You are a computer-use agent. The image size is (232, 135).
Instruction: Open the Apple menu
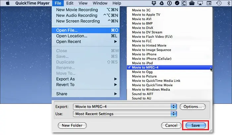[8, 3]
